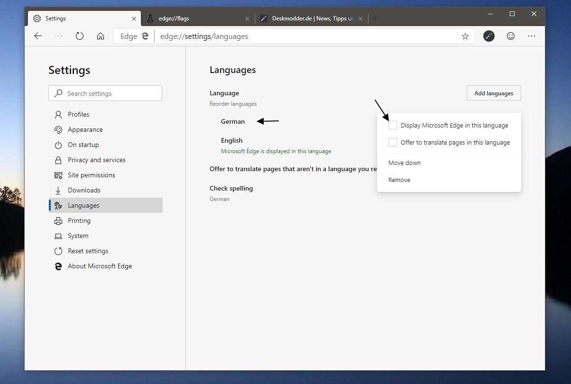Click the Appearance palette icon
The width and height of the screenshot is (571, 384).
pyautogui.click(x=58, y=129)
